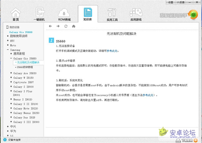Click the Samsung tree label

pyautogui.click(x=15, y=50)
